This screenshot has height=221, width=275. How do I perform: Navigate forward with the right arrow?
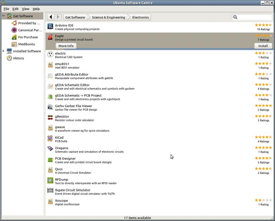coord(58,17)
